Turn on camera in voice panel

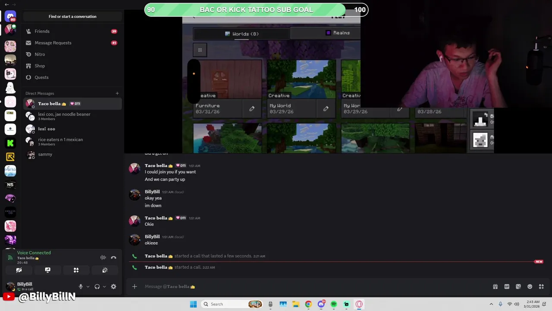19,270
